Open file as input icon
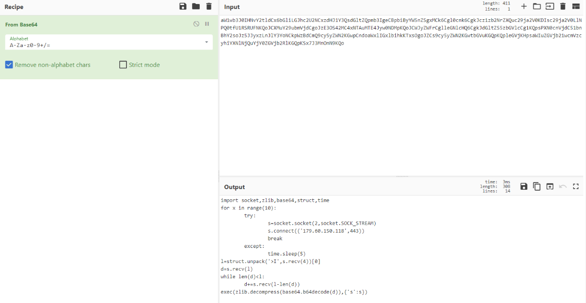This screenshot has height=303, width=586. [550, 7]
